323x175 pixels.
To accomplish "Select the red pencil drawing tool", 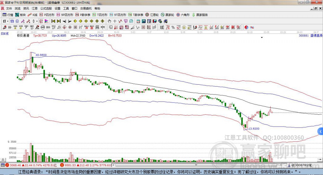I will point(4,27).
